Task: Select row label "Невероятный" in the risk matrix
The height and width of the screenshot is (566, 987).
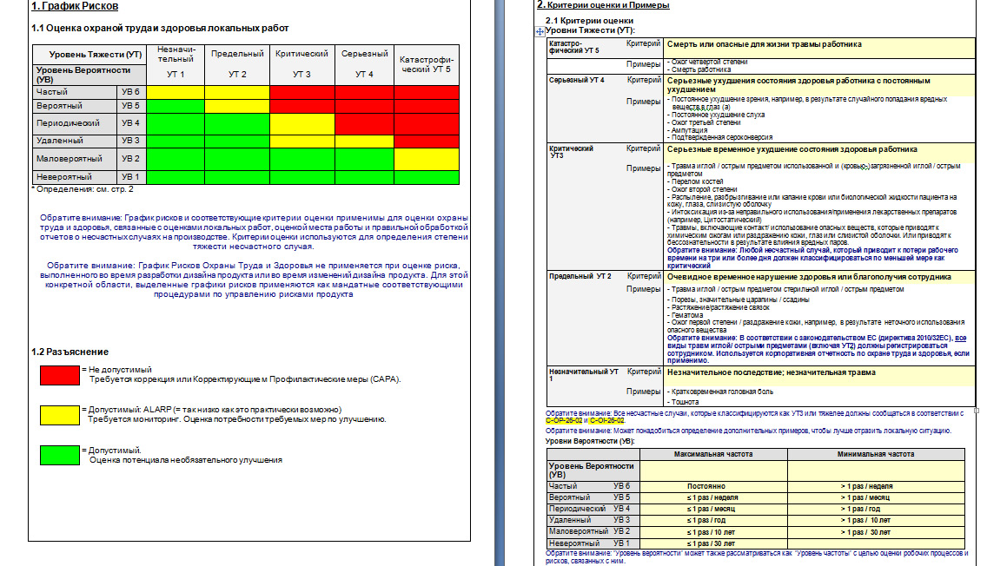Action: click(x=64, y=177)
